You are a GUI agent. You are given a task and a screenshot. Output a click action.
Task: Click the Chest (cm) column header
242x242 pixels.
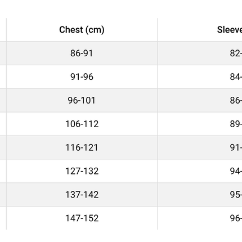click(x=82, y=30)
